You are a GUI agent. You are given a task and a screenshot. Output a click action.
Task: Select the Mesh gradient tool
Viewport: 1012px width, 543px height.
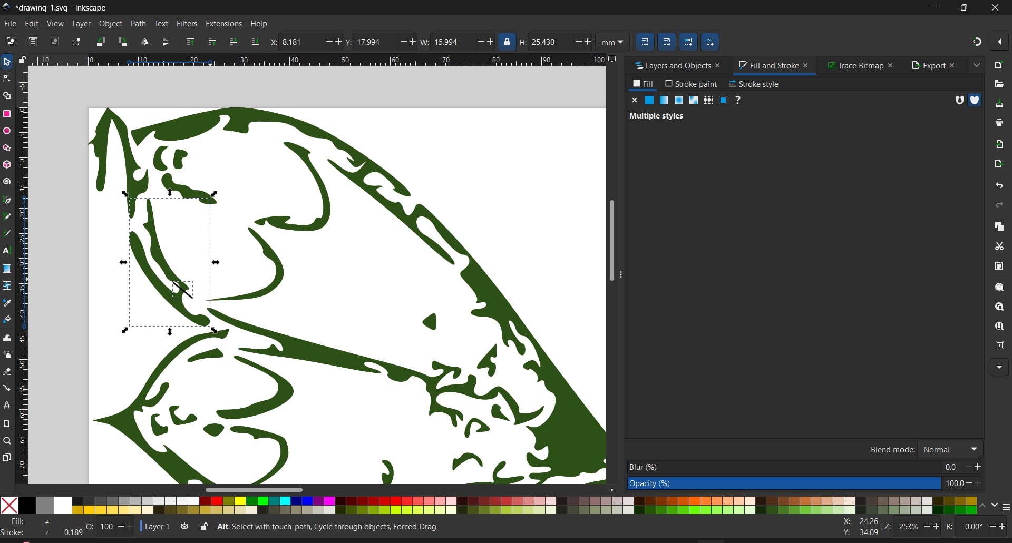point(7,286)
